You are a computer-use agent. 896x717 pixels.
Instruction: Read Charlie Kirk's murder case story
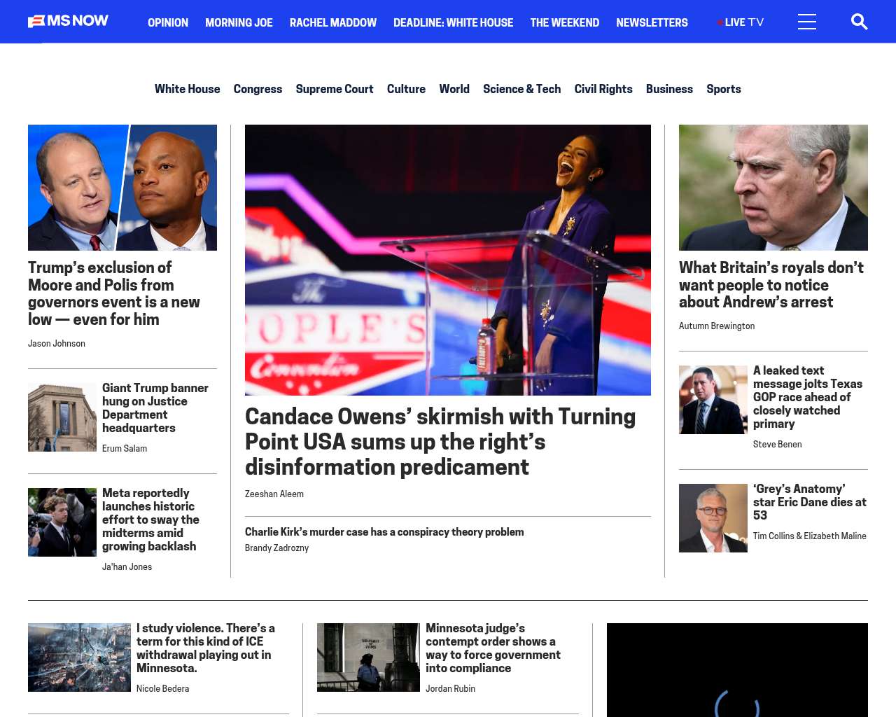384,532
